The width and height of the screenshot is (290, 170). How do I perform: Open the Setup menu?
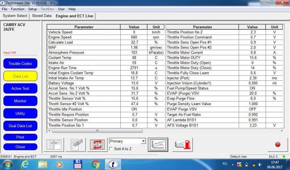[x=32, y=9]
